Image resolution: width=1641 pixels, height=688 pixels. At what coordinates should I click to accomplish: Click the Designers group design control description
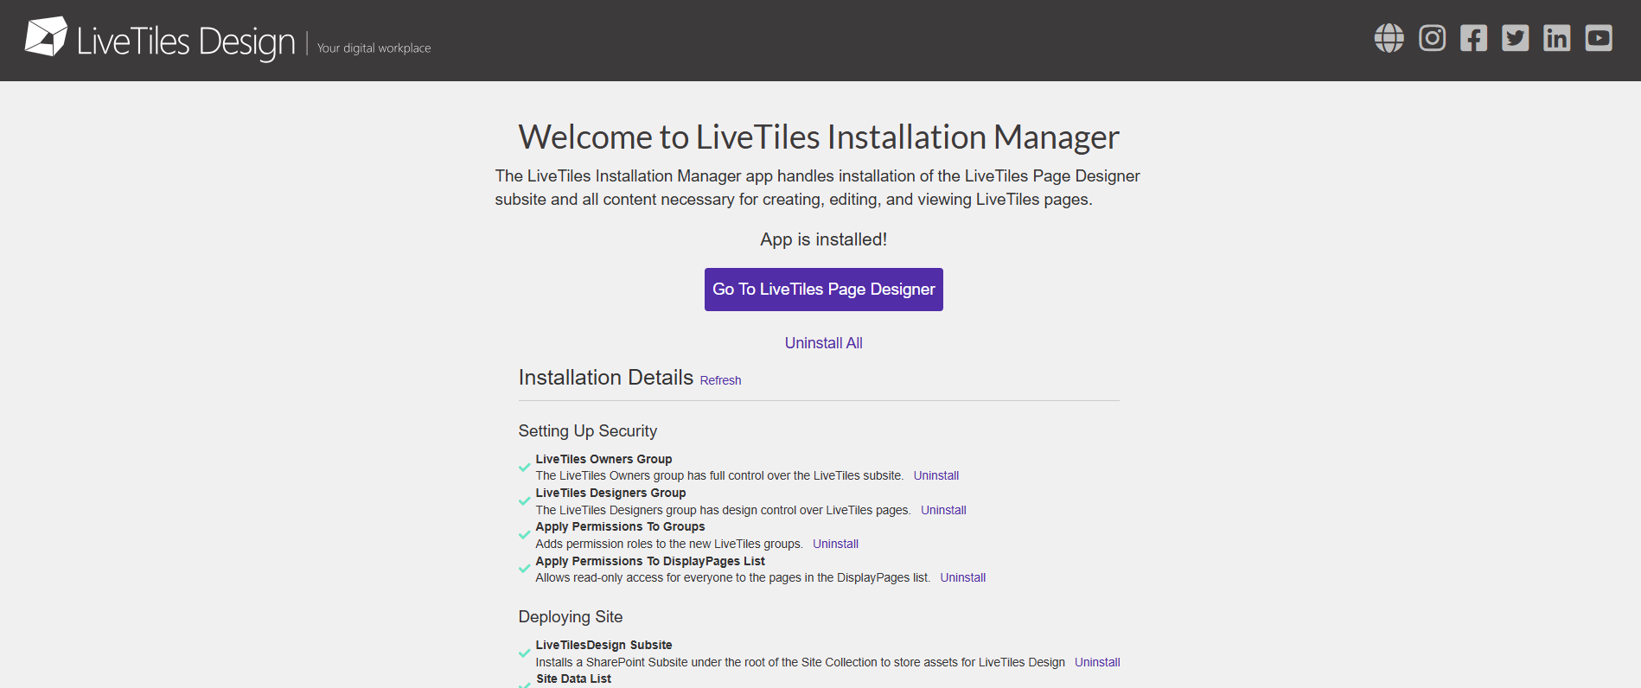pos(723,510)
